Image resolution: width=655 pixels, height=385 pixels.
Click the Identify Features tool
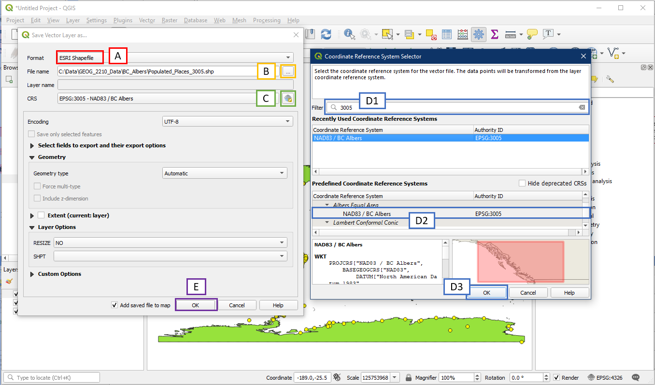coord(348,34)
